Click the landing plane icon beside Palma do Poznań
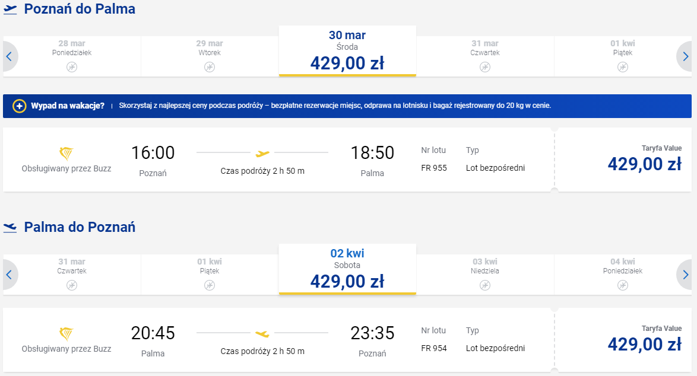Image resolution: width=697 pixels, height=376 pixels. click(x=10, y=227)
